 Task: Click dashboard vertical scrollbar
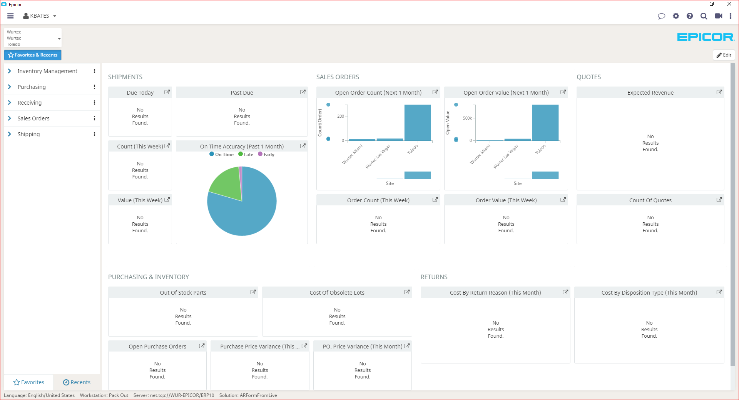coord(733,214)
